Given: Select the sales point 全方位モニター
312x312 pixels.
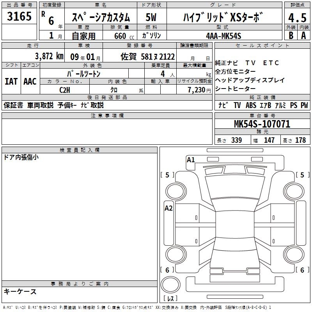Looking at the screenshot, I should point(235,71).
